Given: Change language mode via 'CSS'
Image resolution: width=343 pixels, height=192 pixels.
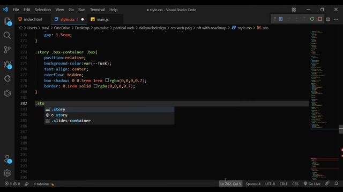Looking at the screenshot, I should click(295, 183).
